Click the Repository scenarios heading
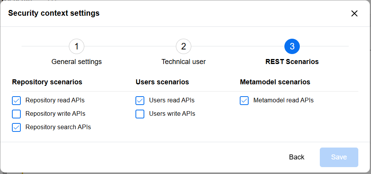 [x=47, y=82]
